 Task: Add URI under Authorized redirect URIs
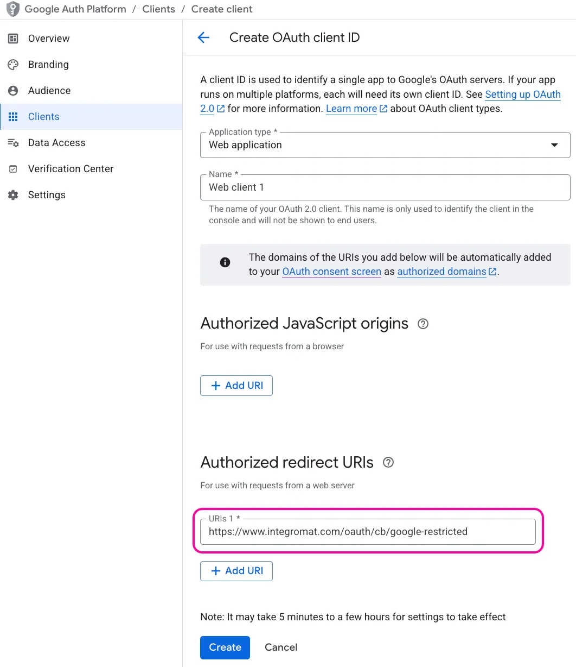point(236,571)
